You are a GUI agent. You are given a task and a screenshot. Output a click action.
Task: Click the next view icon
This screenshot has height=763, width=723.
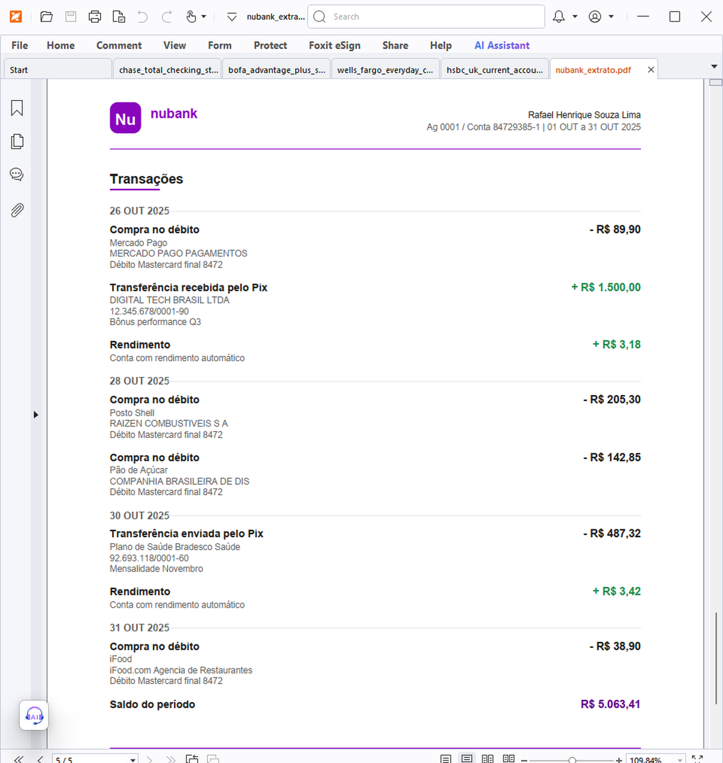pyautogui.click(x=213, y=759)
